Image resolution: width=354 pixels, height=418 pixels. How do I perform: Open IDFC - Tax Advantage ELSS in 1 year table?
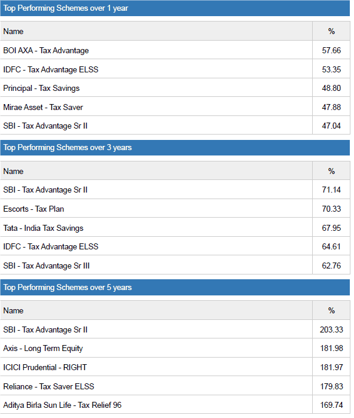[51, 69]
